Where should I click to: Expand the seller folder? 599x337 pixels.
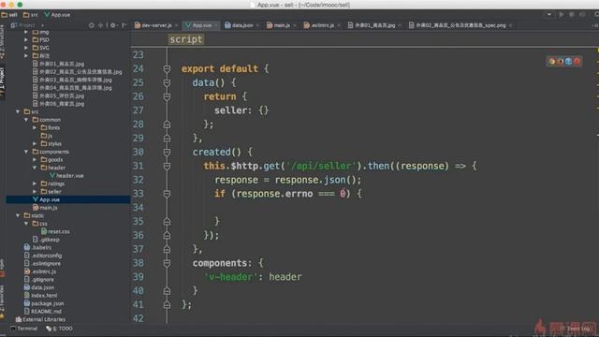35,191
